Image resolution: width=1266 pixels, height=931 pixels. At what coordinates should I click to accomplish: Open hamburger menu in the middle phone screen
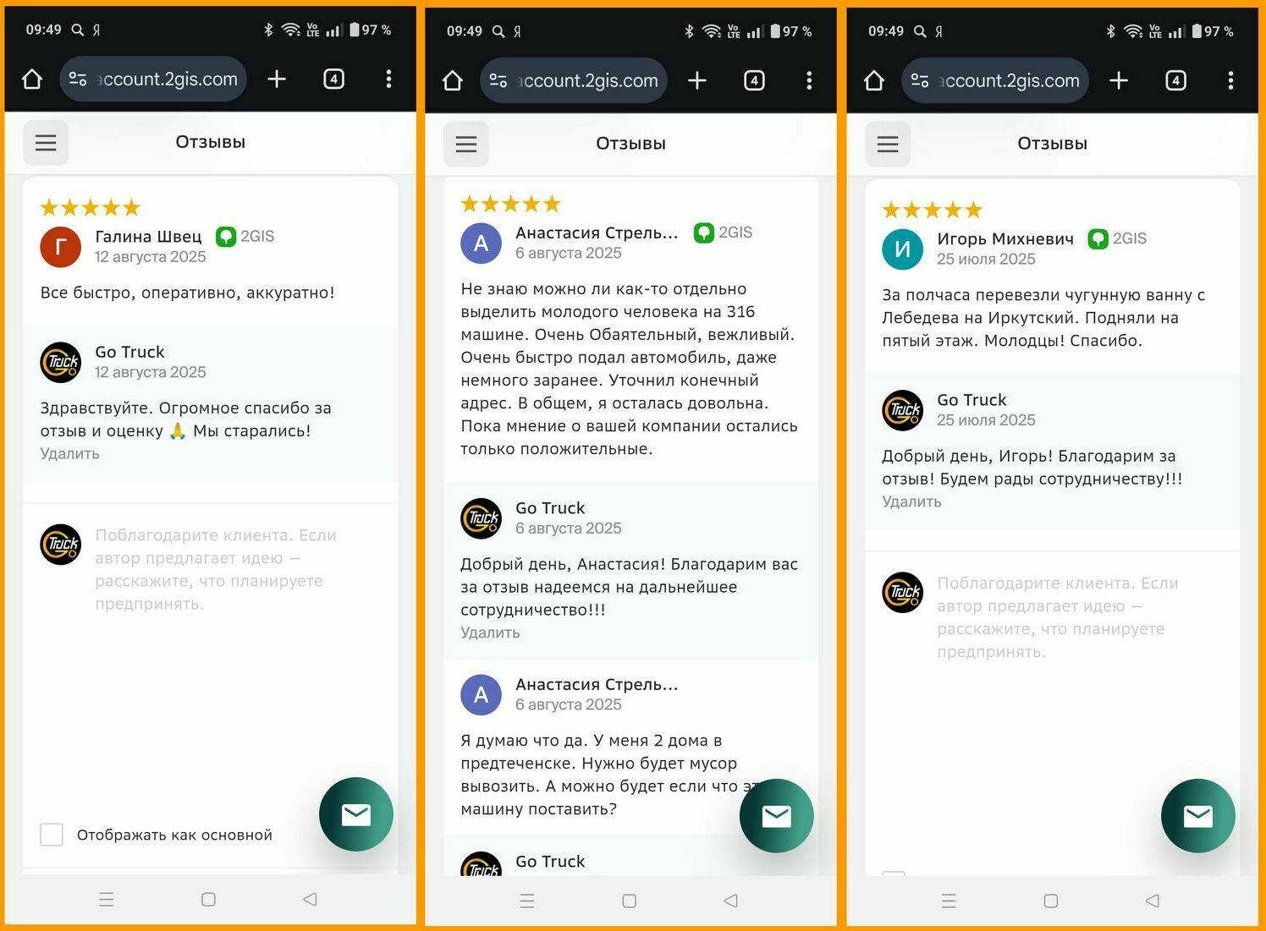[466, 144]
